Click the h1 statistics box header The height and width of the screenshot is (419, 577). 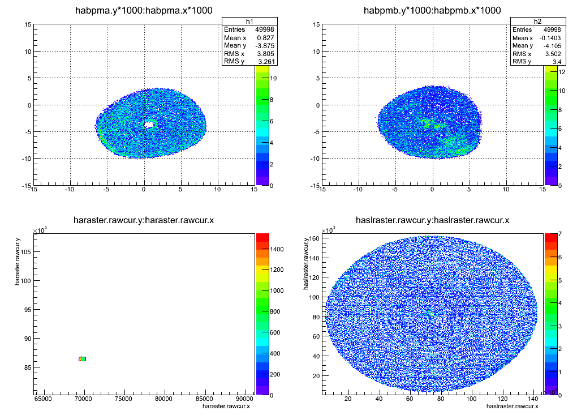(249, 22)
